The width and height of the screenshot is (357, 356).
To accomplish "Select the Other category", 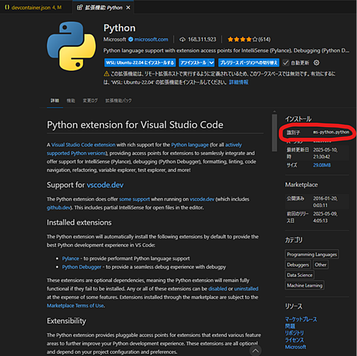I will coord(320,265).
